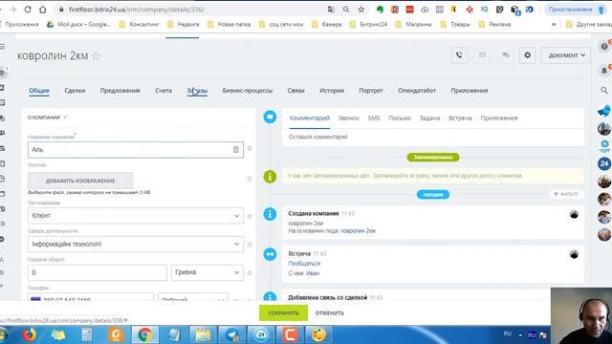Open the Приостановлена profile button

click(576, 10)
